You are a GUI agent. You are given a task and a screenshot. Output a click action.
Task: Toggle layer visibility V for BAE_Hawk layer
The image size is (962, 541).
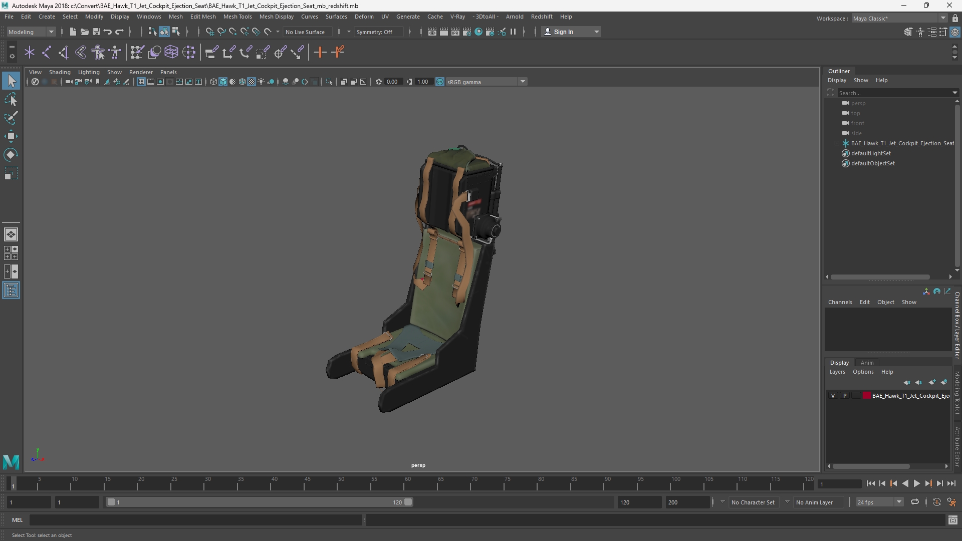[x=833, y=396]
